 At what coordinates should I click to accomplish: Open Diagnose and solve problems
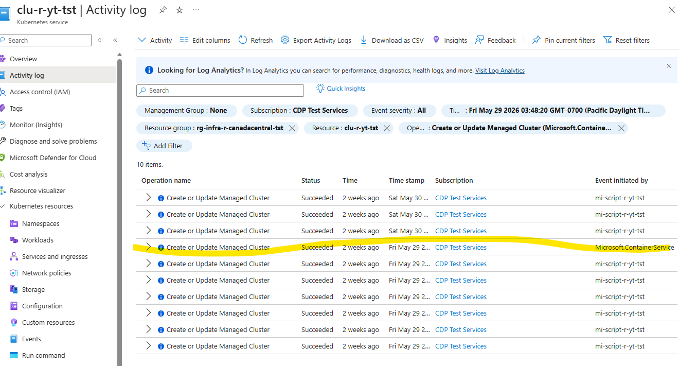click(53, 141)
